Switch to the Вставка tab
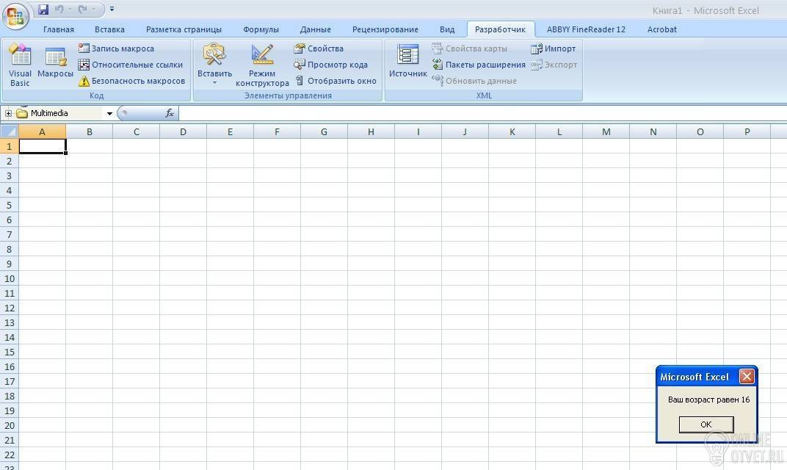 [109, 29]
